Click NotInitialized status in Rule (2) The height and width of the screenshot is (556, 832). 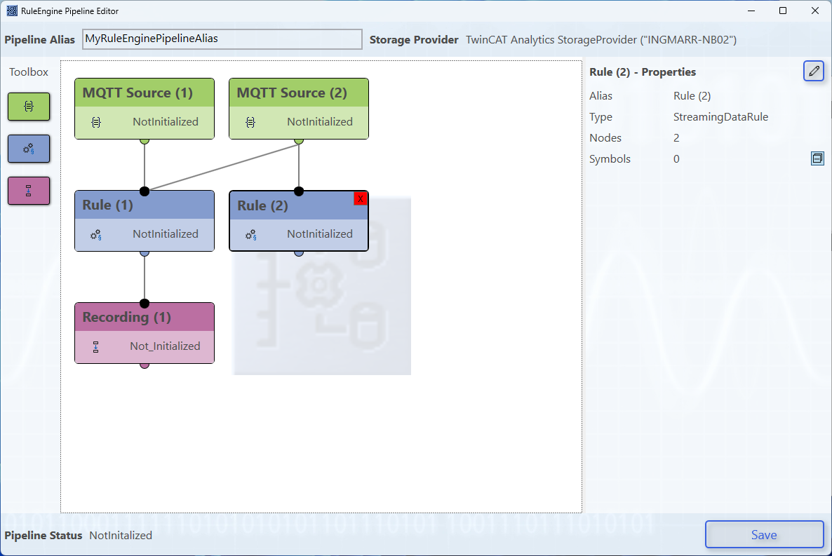pyautogui.click(x=320, y=234)
